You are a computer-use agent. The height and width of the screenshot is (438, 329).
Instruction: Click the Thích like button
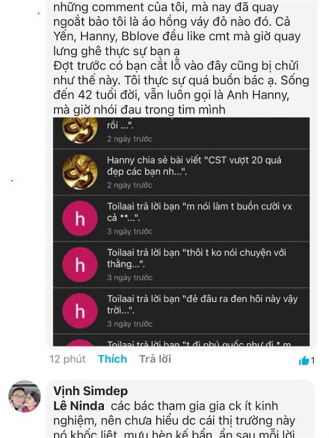112,359
